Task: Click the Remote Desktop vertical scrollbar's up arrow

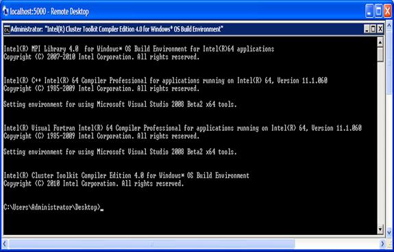Action: [x=389, y=25]
